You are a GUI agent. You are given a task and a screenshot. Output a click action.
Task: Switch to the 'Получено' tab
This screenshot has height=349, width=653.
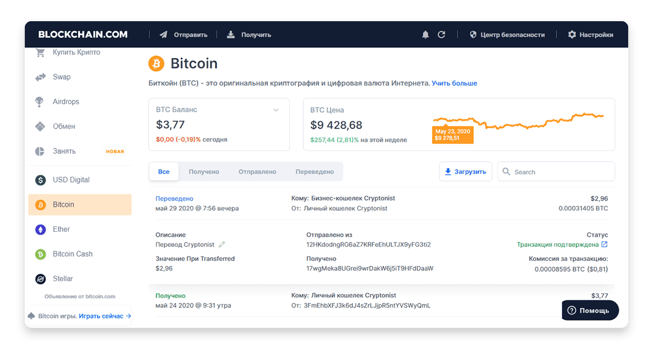204,172
